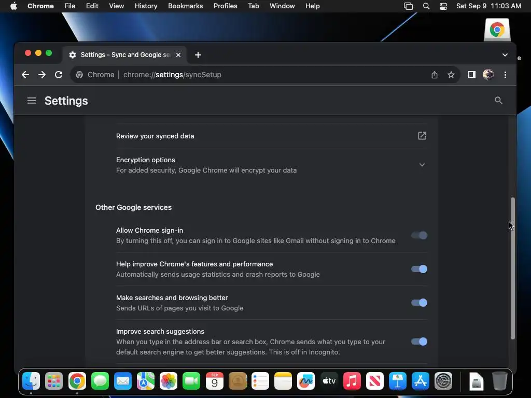Open the side panel icon
The image size is (531, 398).
(x=472, y=75)
